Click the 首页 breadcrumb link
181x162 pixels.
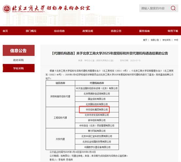click(145, 40)
